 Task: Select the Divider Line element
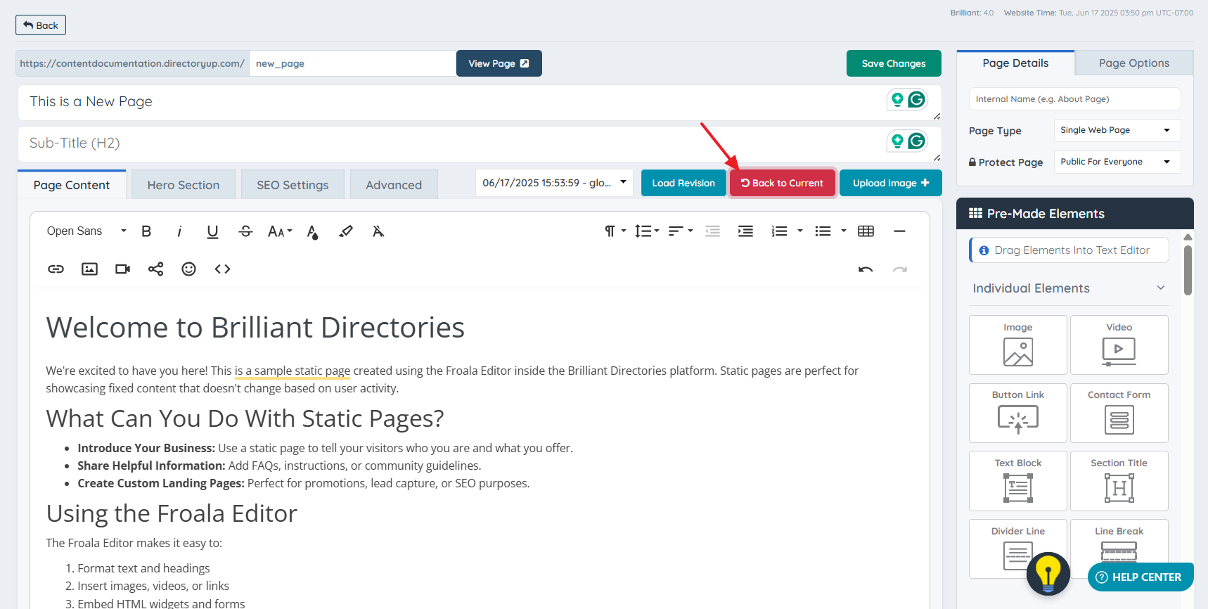pos(1018,549)
